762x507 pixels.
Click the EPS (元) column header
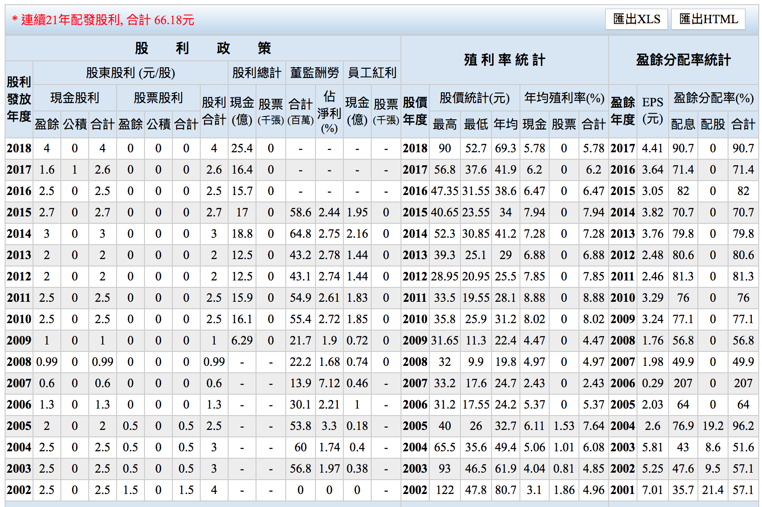coord(652,110)
